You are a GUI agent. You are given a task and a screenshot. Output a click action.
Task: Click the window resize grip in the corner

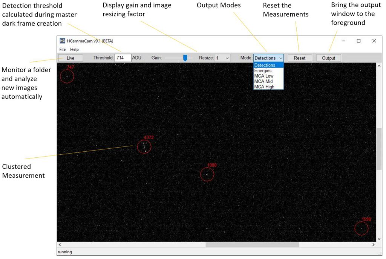[380, 253]
